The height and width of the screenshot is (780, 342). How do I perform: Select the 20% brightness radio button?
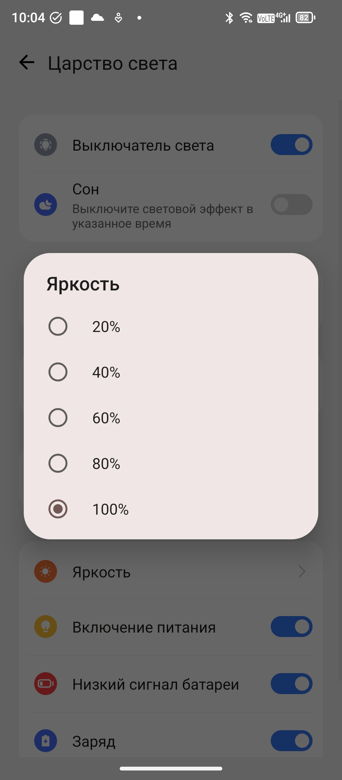click(x=58, y=326)
